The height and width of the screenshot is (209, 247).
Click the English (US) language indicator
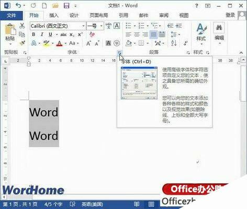(92, 204)
